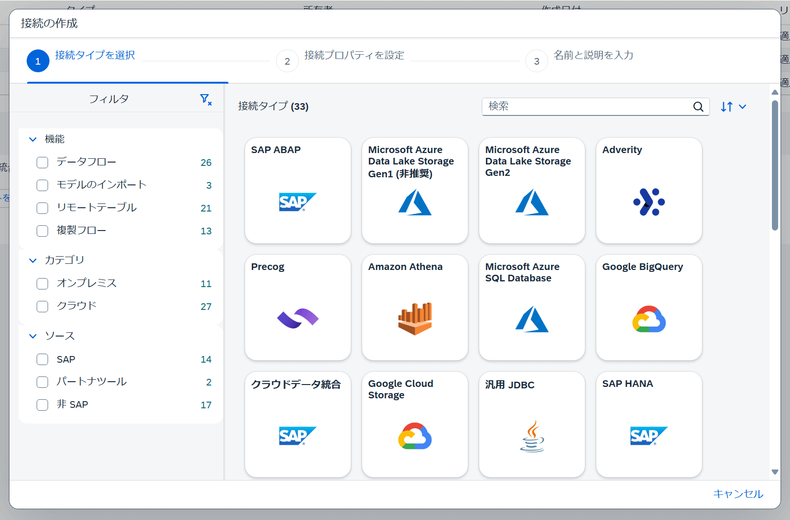This screenshot has width=790, height=520.
Task: Collapse the 機能 filter section
Action: coord(33,139)
